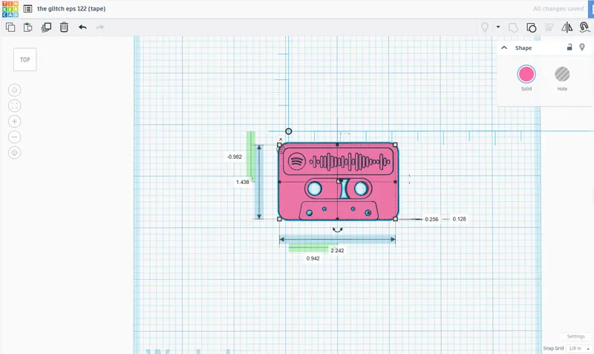Edit the 0.128 elevation value

click(459, 219)
